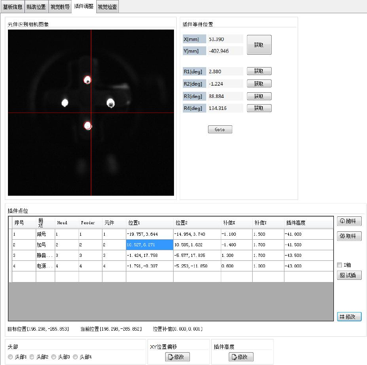The image size is (367, 365).
Task: Select the highlighted 位置1 cell in row 2
Action: [149, 245]
